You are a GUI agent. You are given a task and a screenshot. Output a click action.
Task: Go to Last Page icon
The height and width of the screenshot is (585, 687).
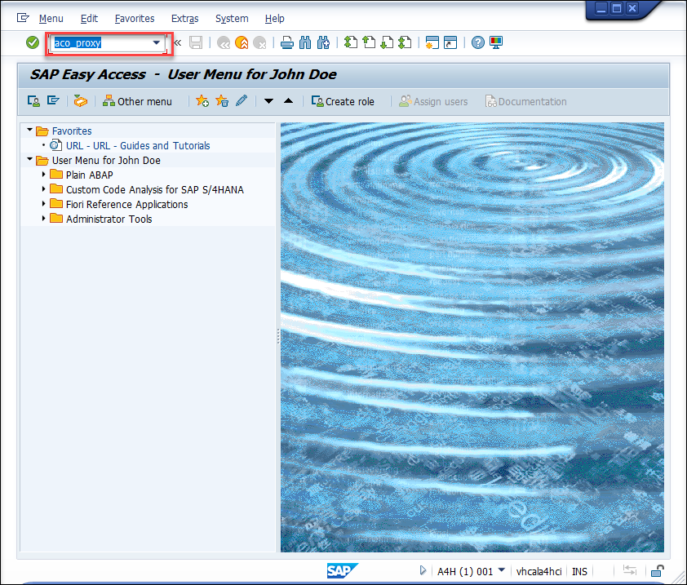[405, 42]
